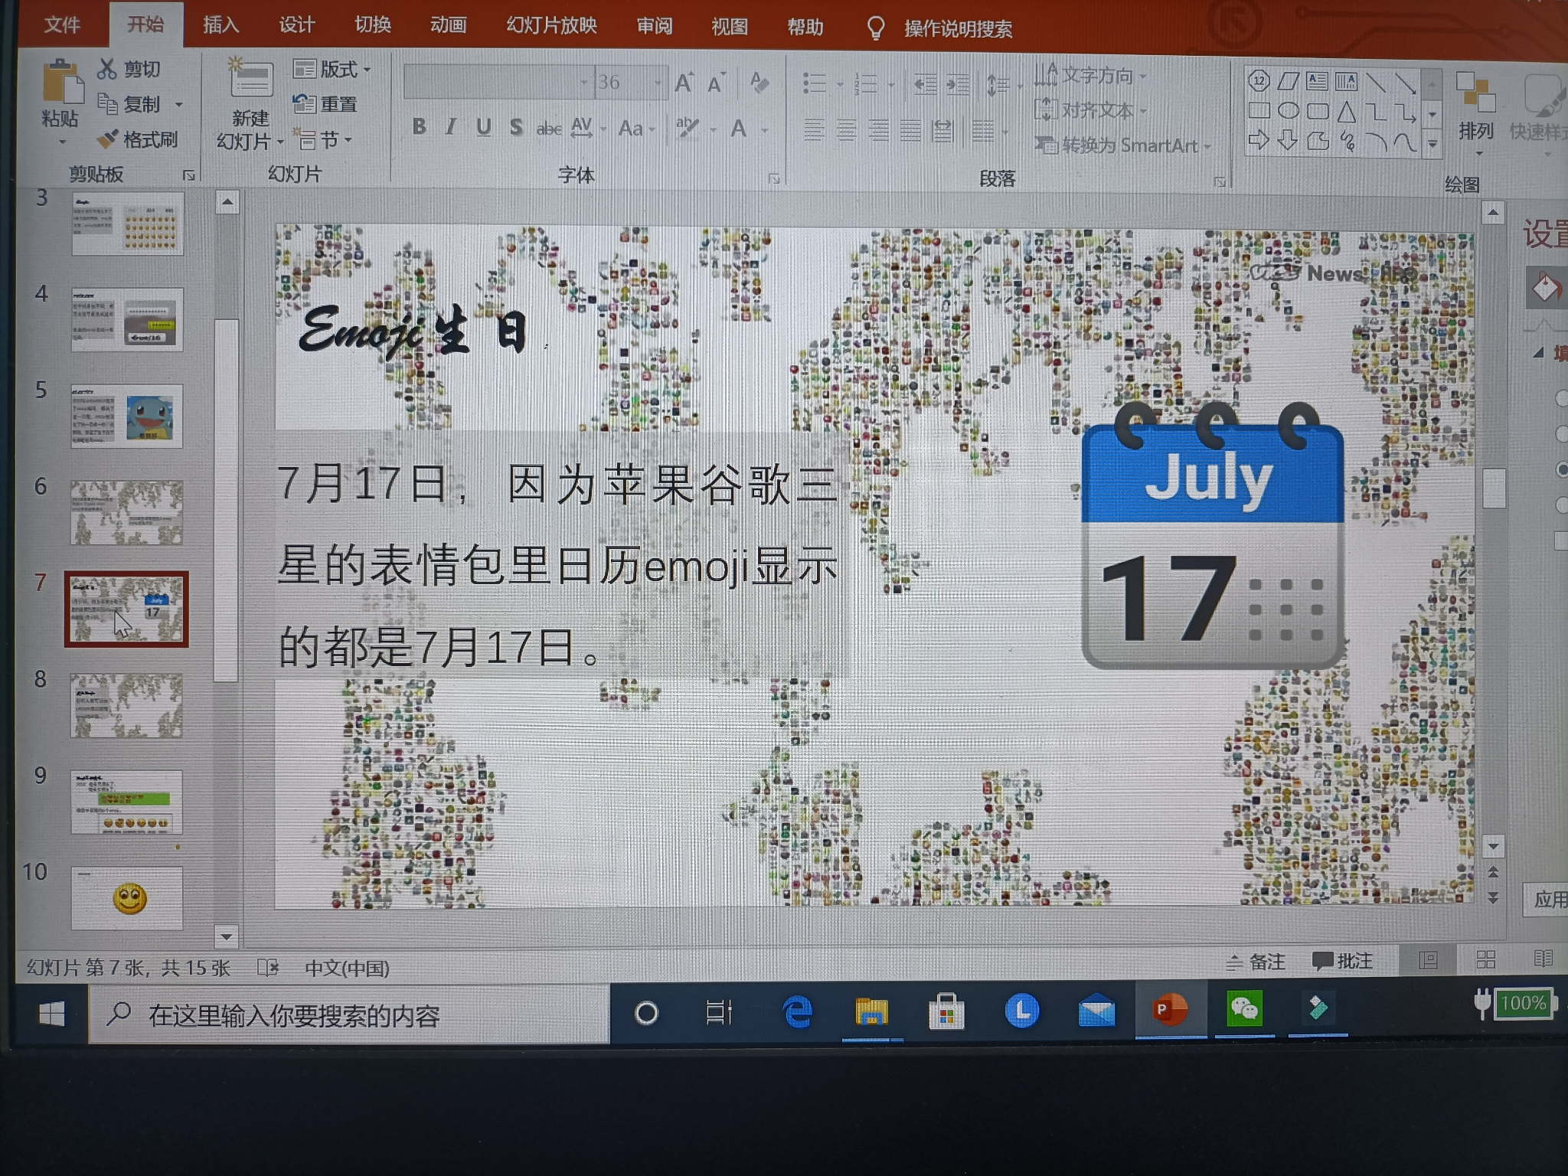The height and width of the screenshot is (1176, 1568).
Task: Switch to Reading view in status bar
Action: 1543,959
